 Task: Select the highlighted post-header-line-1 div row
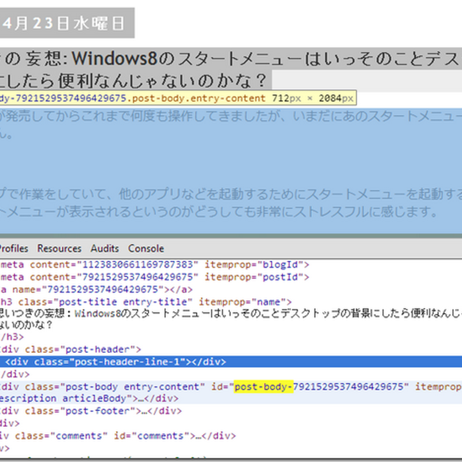(x=231, y=362)
